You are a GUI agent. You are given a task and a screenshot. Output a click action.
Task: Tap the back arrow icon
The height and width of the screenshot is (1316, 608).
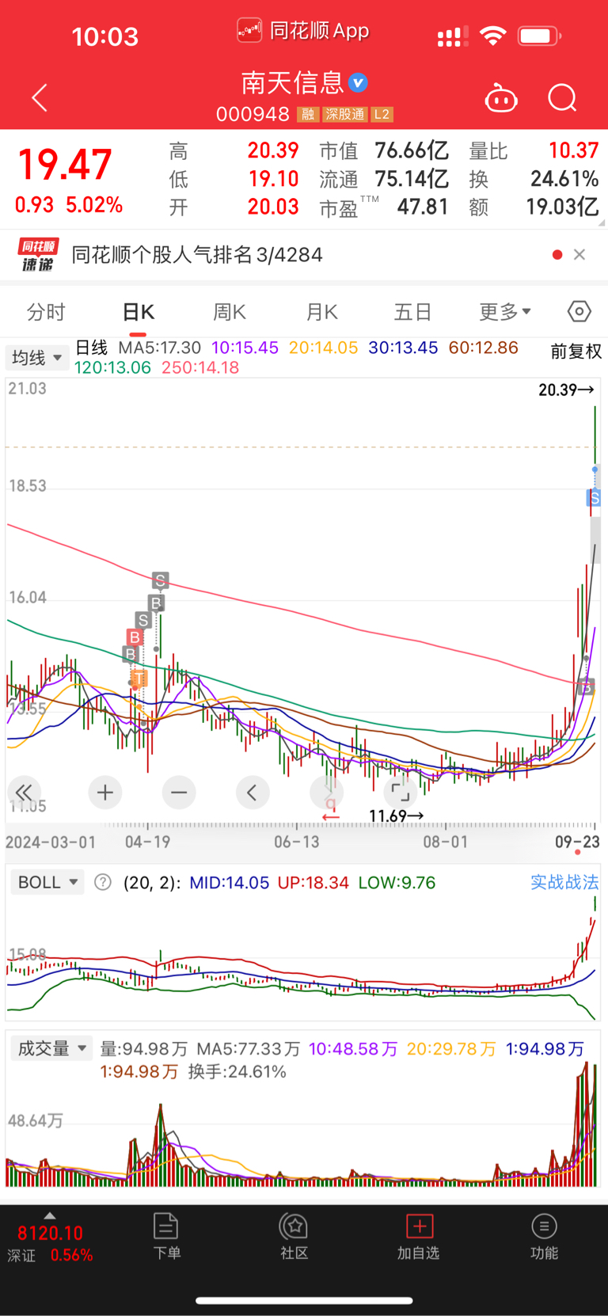(x=40, y=98)
